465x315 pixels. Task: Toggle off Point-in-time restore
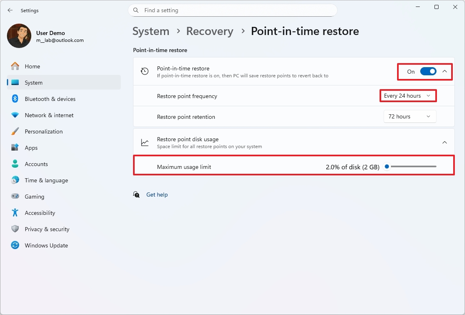tap(428, 71)
